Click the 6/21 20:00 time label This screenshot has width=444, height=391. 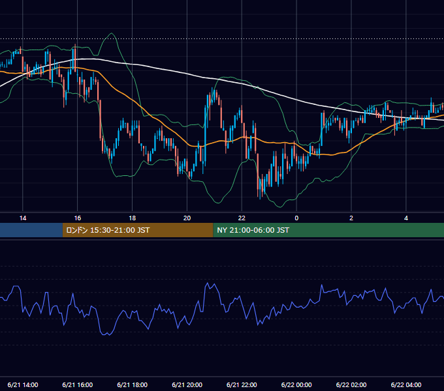187,384
